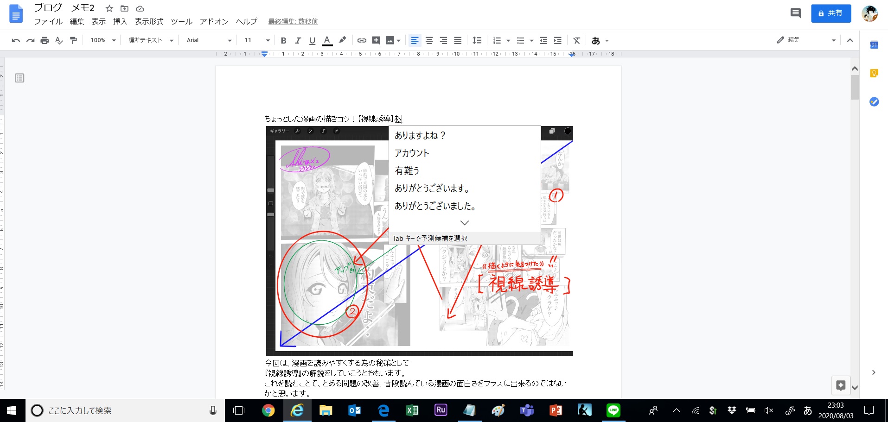Open Google Keep side panel icon
The image size is (888, 422).
pyautogui.click(x=874, y=73)
